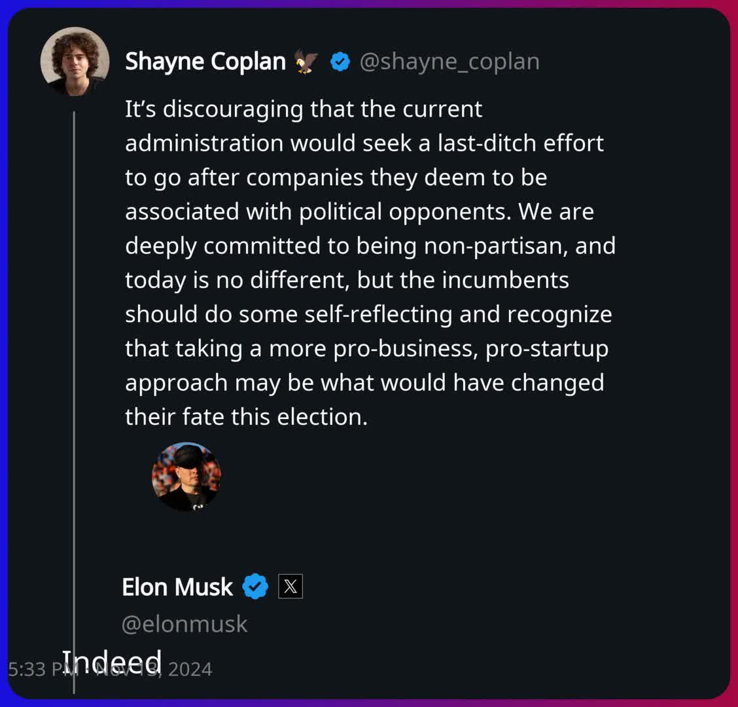Open Elon Musk's circular avatar
This screenshot has width=738, height=707.
click(x=186, y=477)
